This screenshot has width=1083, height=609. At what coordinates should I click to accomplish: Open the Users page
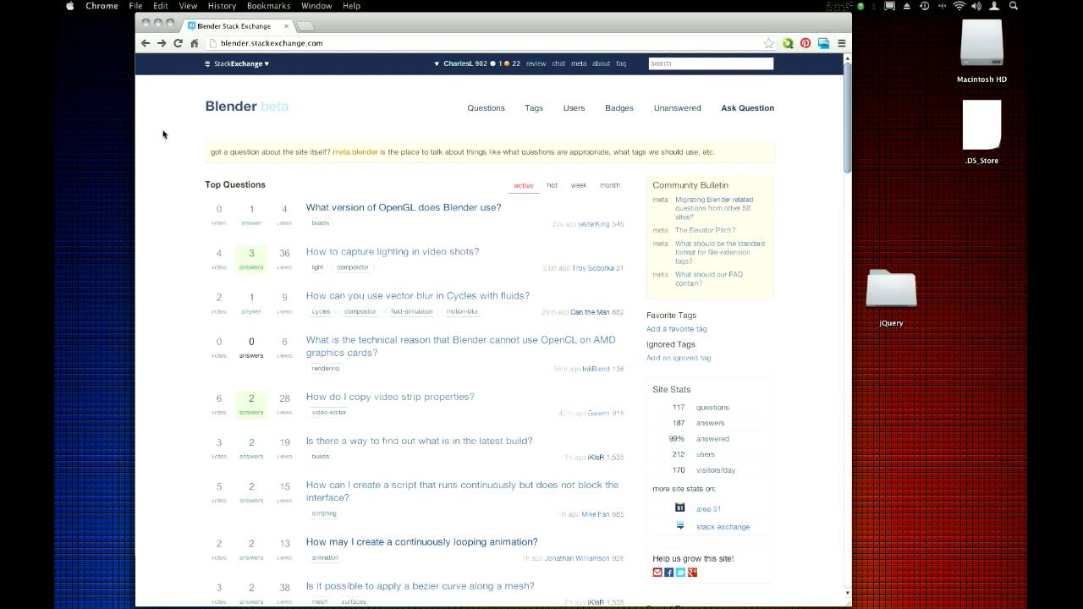click(x=574, y=108)
